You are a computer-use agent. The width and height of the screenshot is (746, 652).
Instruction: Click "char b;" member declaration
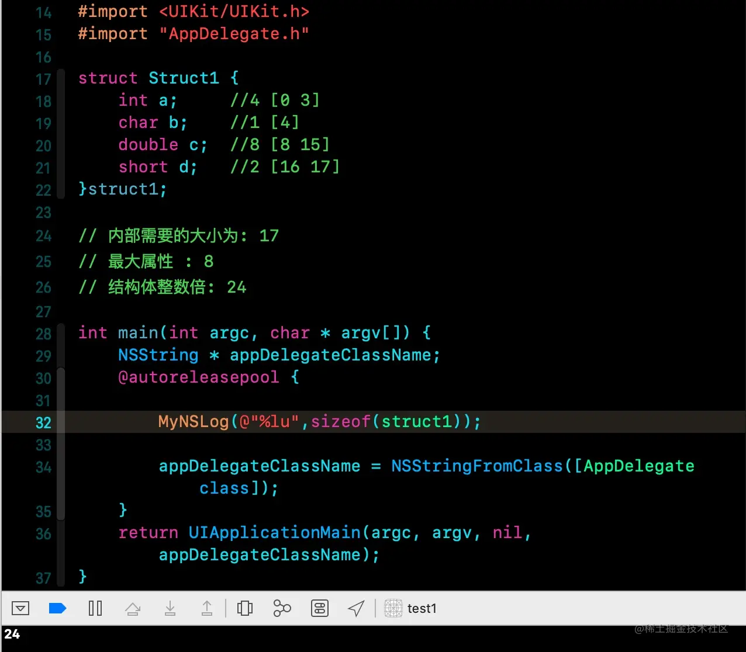[x=153, y=123]
